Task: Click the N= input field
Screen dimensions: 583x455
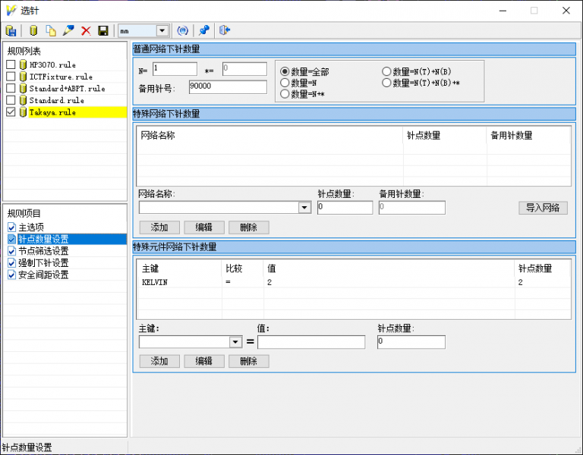Action: coord(175,69)
